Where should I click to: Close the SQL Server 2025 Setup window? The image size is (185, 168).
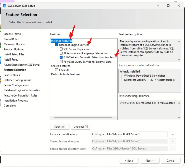click(x=179, y=6)
